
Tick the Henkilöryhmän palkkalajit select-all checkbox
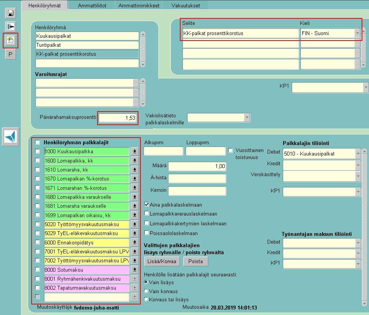tap(37, 142)
